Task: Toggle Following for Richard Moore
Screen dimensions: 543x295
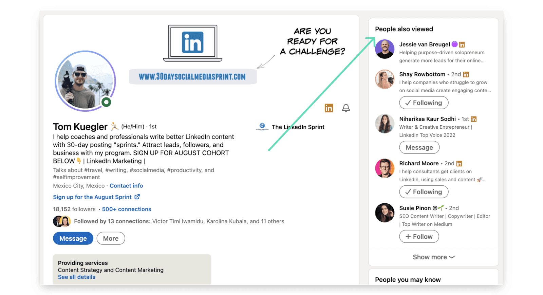Action: point(424,192)
